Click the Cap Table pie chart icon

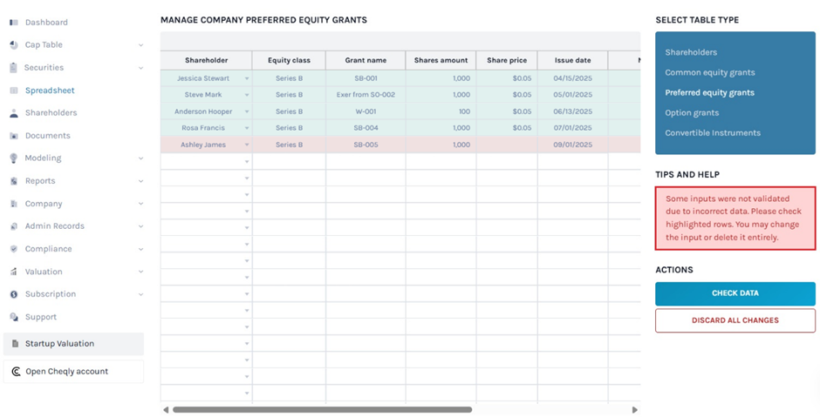point(14,45)
